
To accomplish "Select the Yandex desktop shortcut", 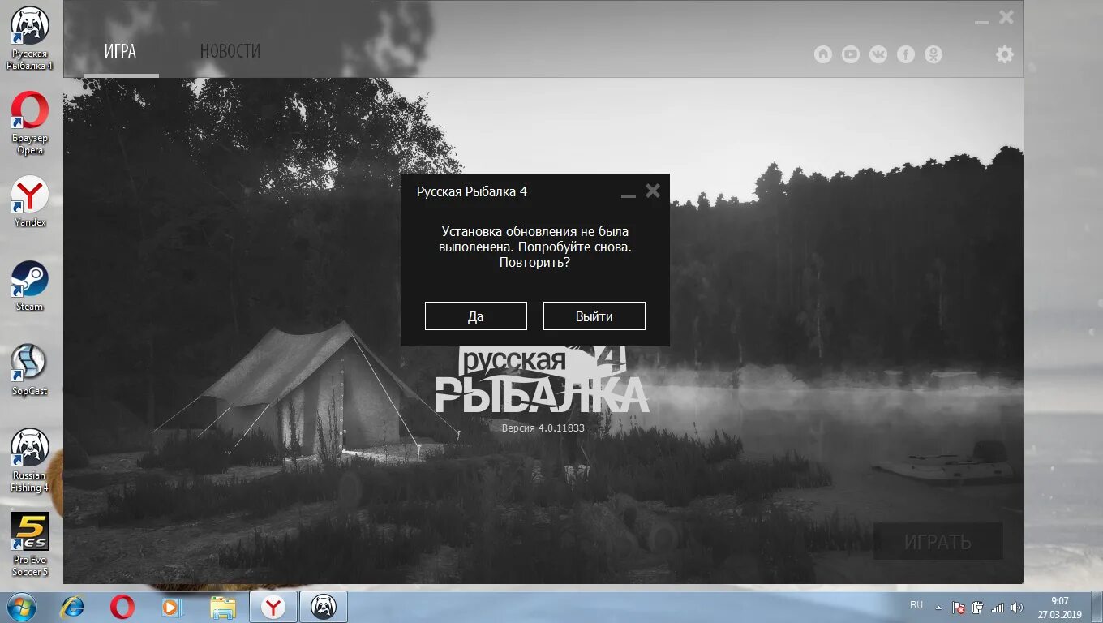I will point(30,202).
